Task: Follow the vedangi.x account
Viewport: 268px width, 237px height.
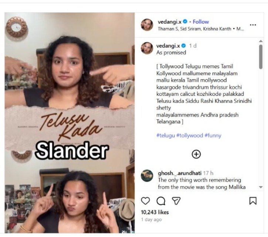Action: pos(201,22)
